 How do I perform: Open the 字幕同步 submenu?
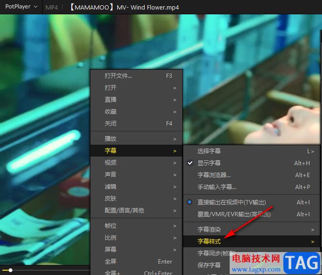252,254
